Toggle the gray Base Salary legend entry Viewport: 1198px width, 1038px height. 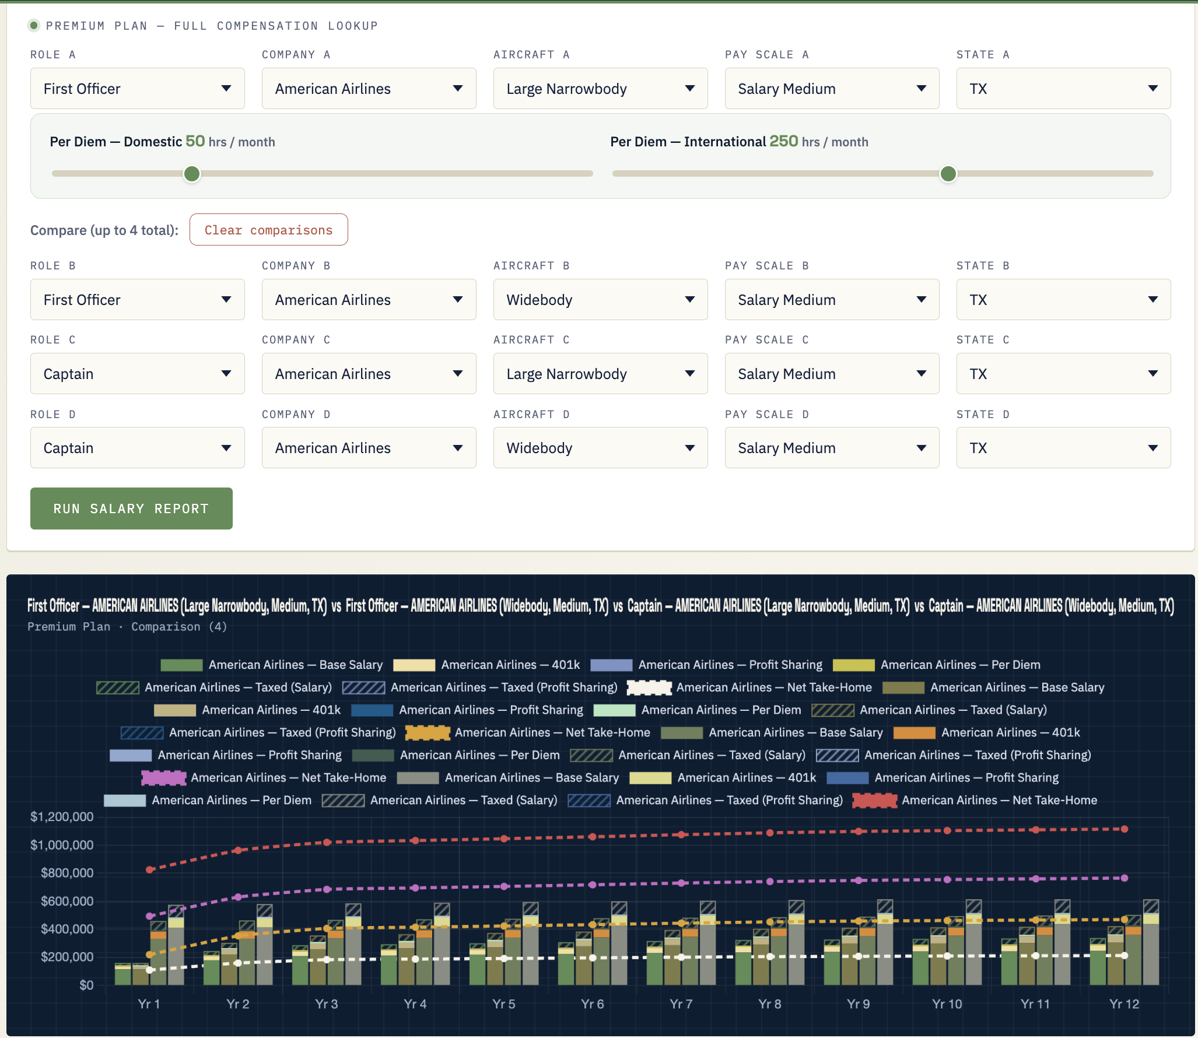point(508,778)
